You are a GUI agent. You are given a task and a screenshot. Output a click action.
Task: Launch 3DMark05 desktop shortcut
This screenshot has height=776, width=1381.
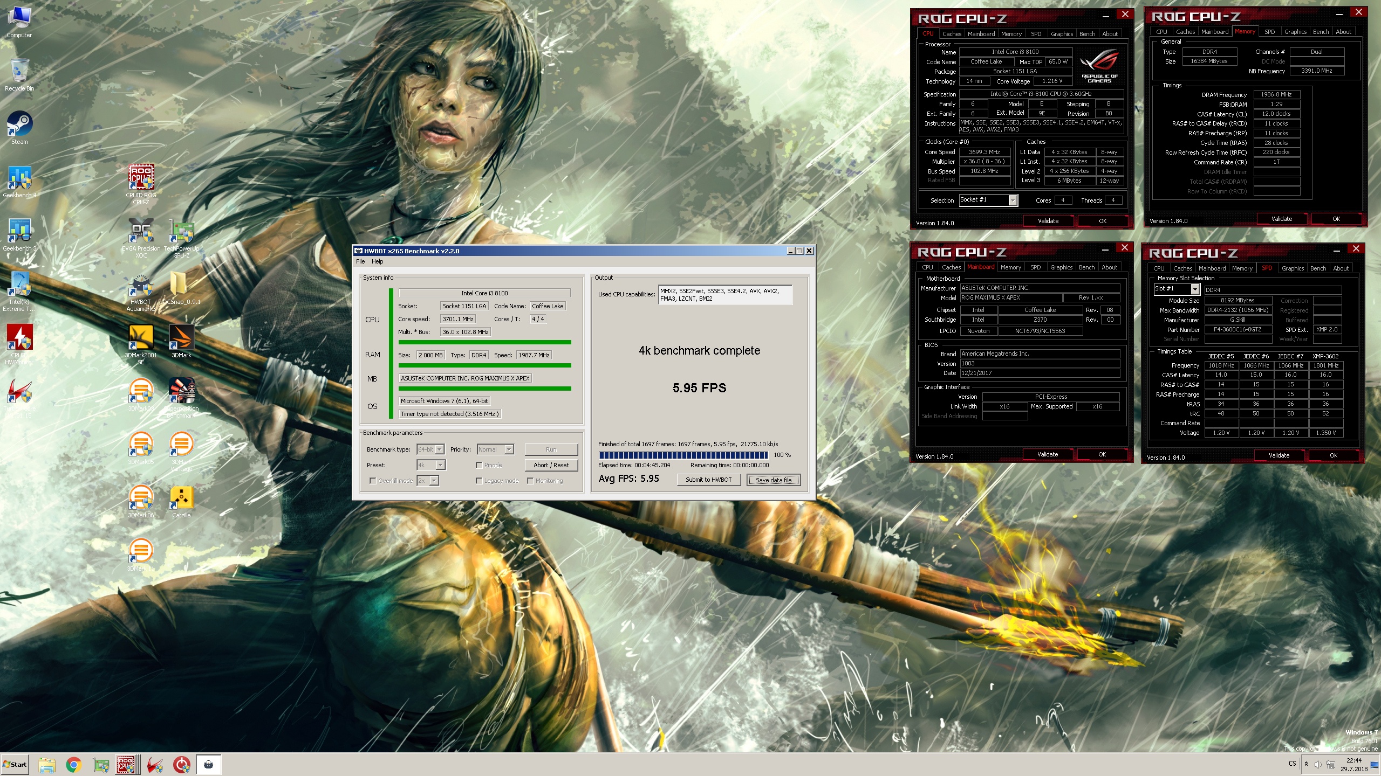tap(141, 448)
